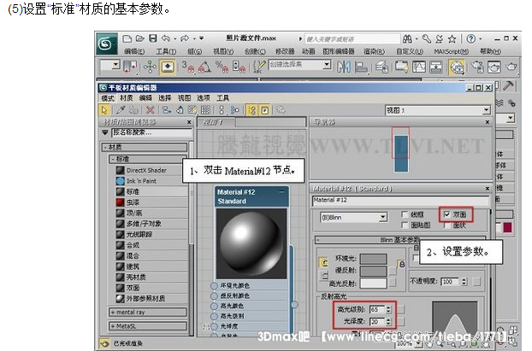Click the 3ds Max application logo button
This screenshot has height=351, width=532.
pos(107,44)
